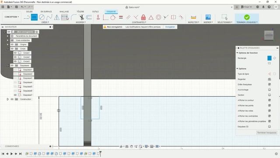This screenshot has width=280, height=158.
Task: Click the view cube
Action: 269,35
